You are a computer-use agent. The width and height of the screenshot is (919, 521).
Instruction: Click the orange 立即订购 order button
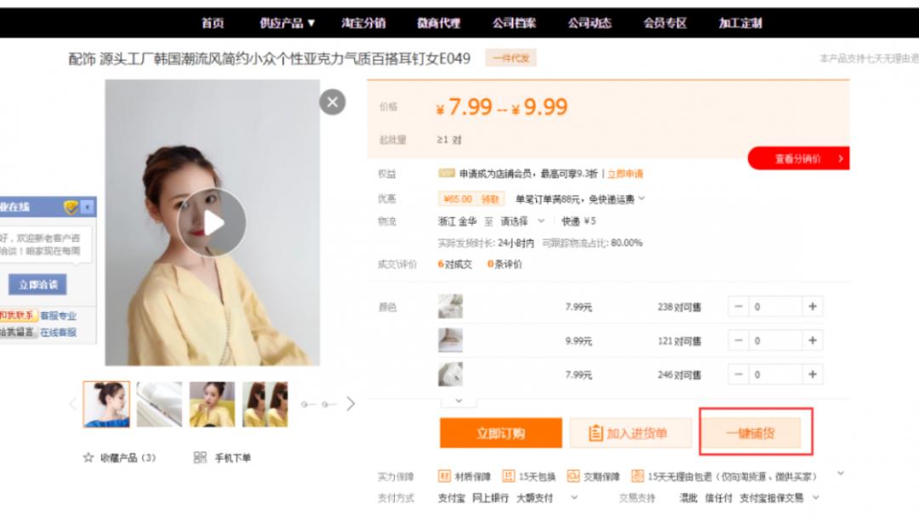coord(499,432)
